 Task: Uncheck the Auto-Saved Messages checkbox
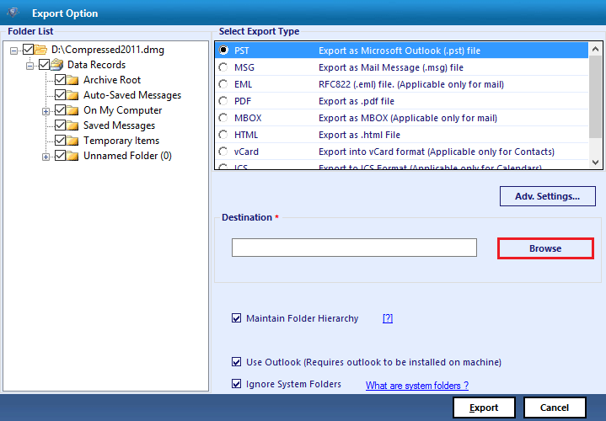(x=60, y=94)
